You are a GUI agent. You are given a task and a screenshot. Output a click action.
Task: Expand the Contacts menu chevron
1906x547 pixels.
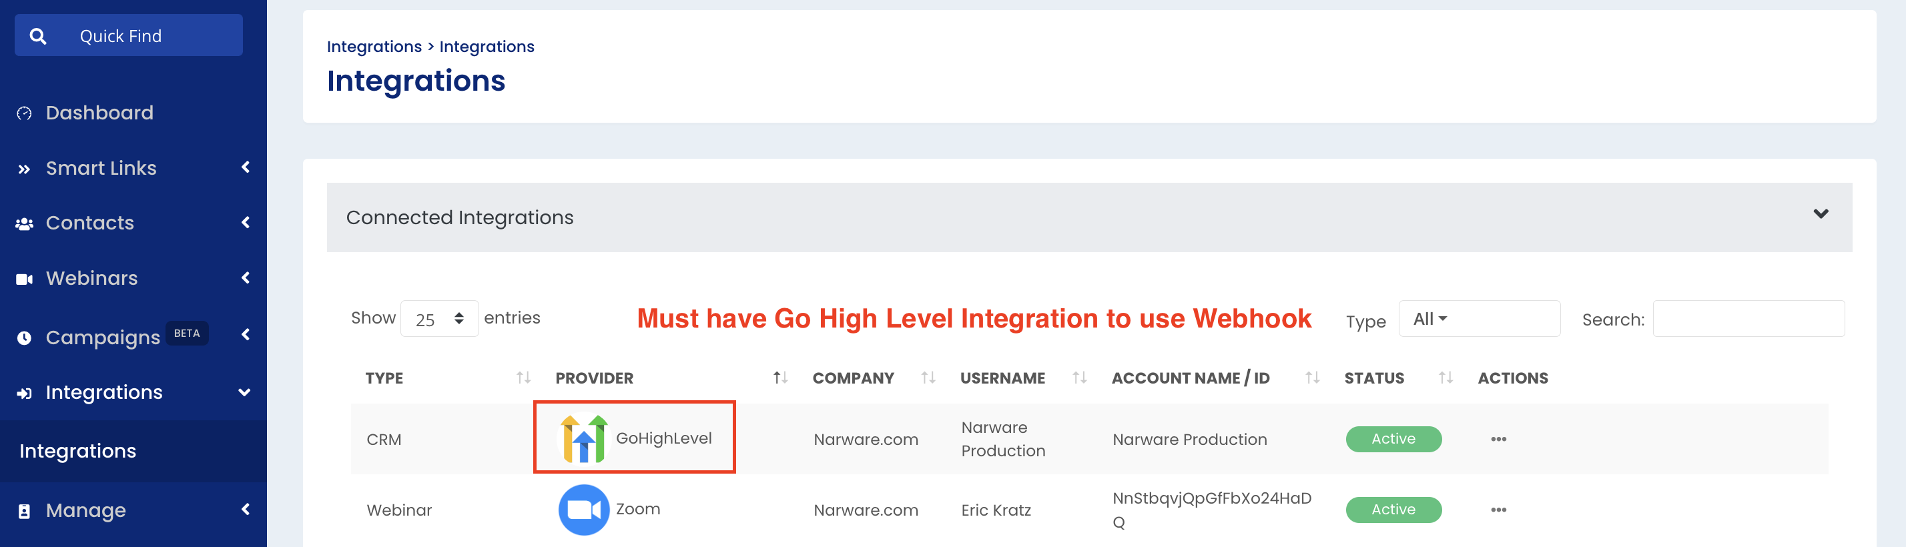click(246, 221)
